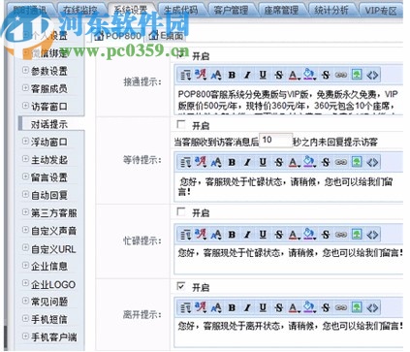This screenshot has width=410, height=352.
Task: Click inside the 离开提示 message text area
Action: pyautogui.click(x=289, y=333)
